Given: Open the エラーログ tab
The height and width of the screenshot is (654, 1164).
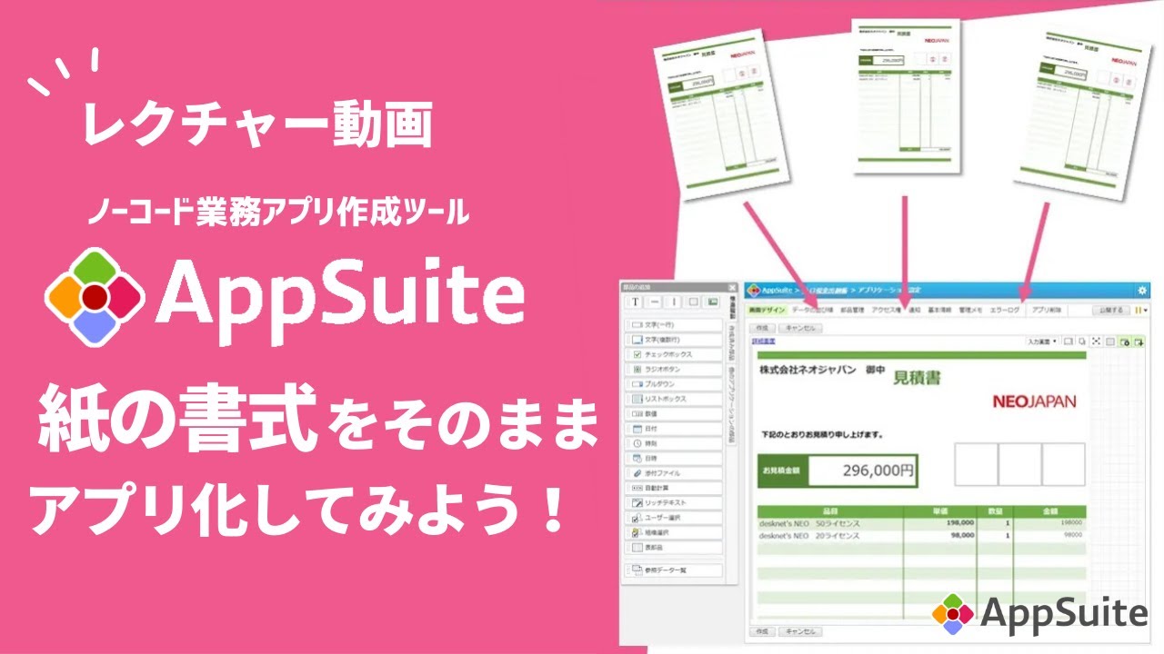Looking at the screenshot, I should 1006,310.
